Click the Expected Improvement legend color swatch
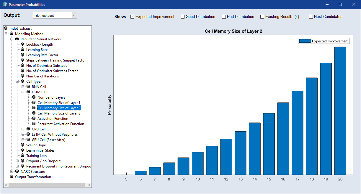This screenshot has width=361, height=194. (305, 41)
